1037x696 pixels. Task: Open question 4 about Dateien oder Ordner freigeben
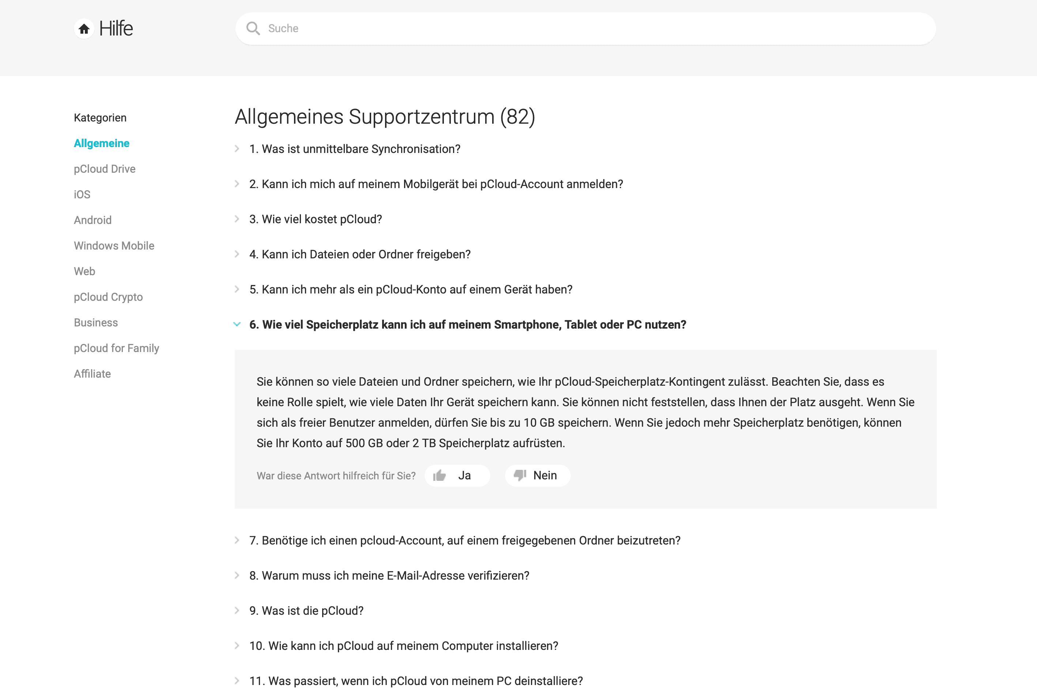tap(359, 254)
